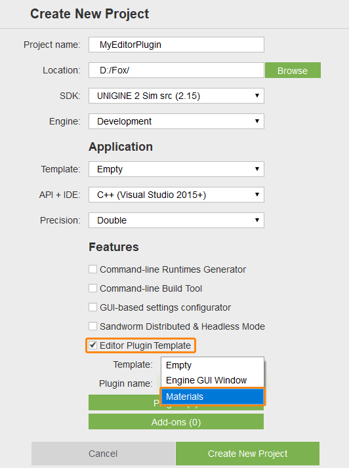
Task: Select Engine GUI Window template option
Action: [x=213, y=380]
